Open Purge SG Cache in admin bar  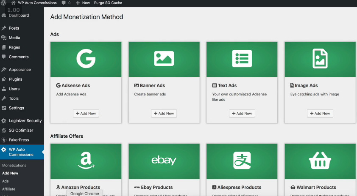click(x=108, y=3)
